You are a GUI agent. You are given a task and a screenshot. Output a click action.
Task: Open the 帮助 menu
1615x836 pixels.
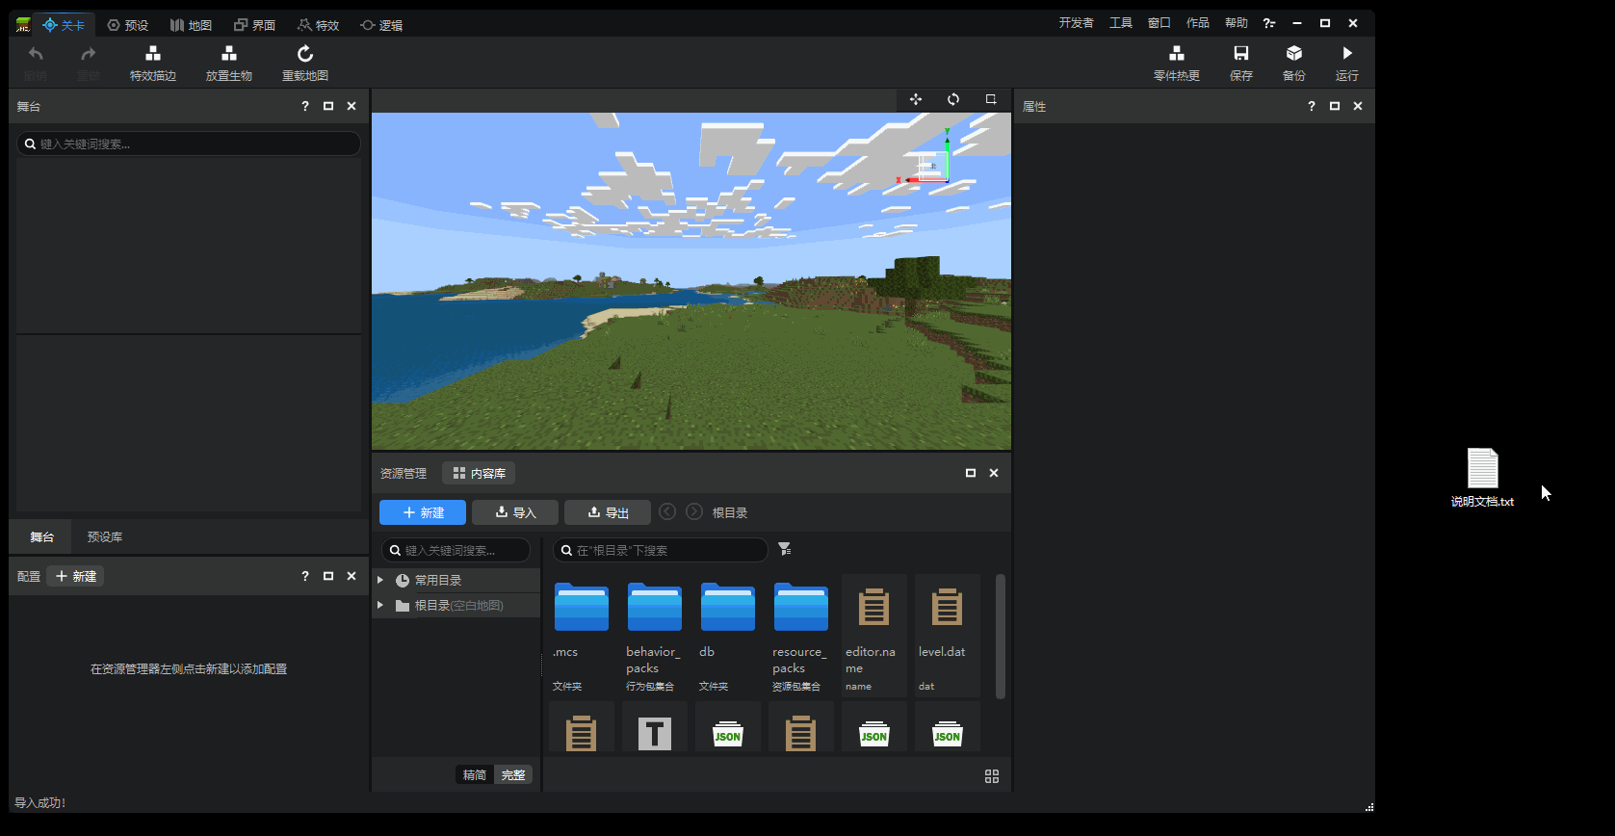(x=1237, y=23)
